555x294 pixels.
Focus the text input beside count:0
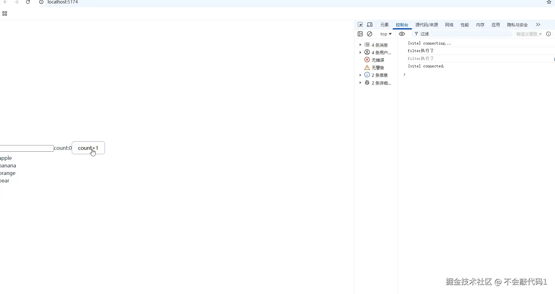pyautogui.click(x=27, y=148)
